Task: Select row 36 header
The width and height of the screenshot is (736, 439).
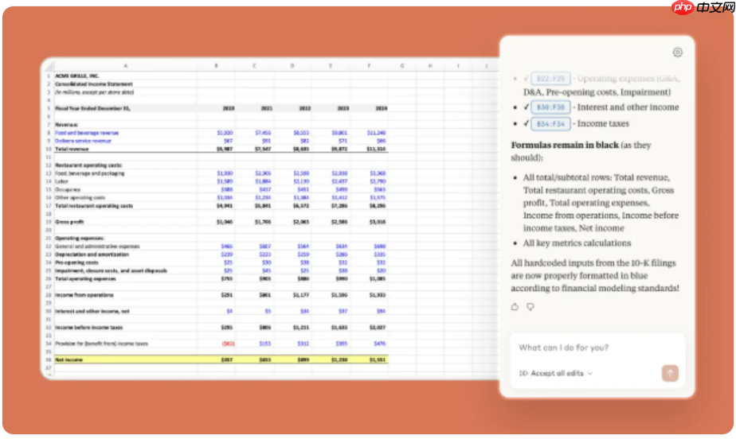Action: coord(49,359)
